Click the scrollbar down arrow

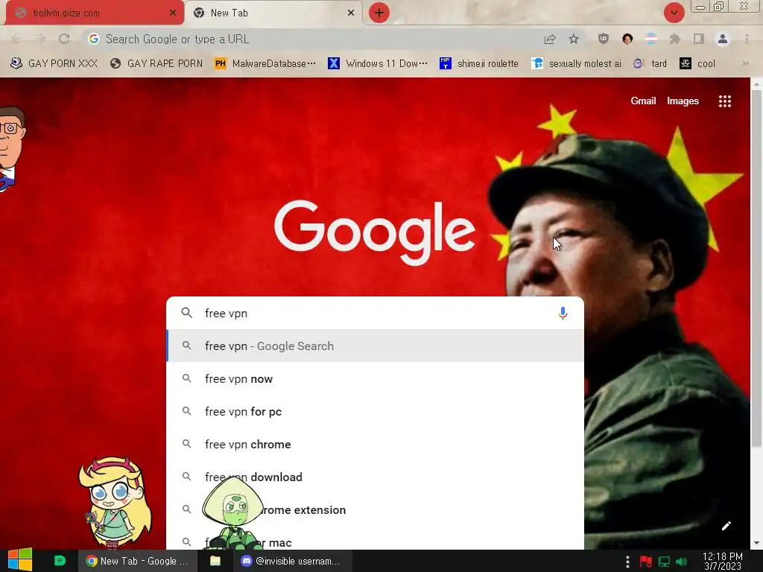(x=756, y=543)
